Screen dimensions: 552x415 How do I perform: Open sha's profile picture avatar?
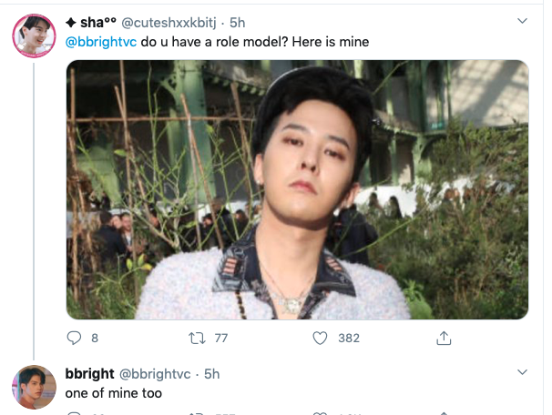[34, 35]
